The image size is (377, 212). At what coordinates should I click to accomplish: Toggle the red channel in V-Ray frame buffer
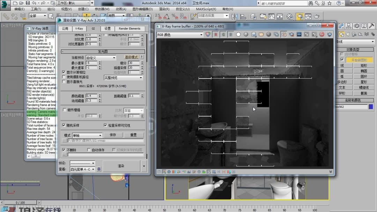(x=216, y=34)
